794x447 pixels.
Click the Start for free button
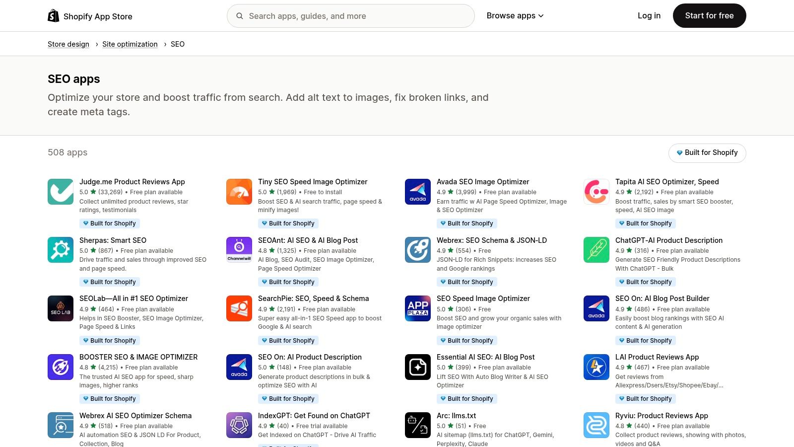click(x=709, y=15)
